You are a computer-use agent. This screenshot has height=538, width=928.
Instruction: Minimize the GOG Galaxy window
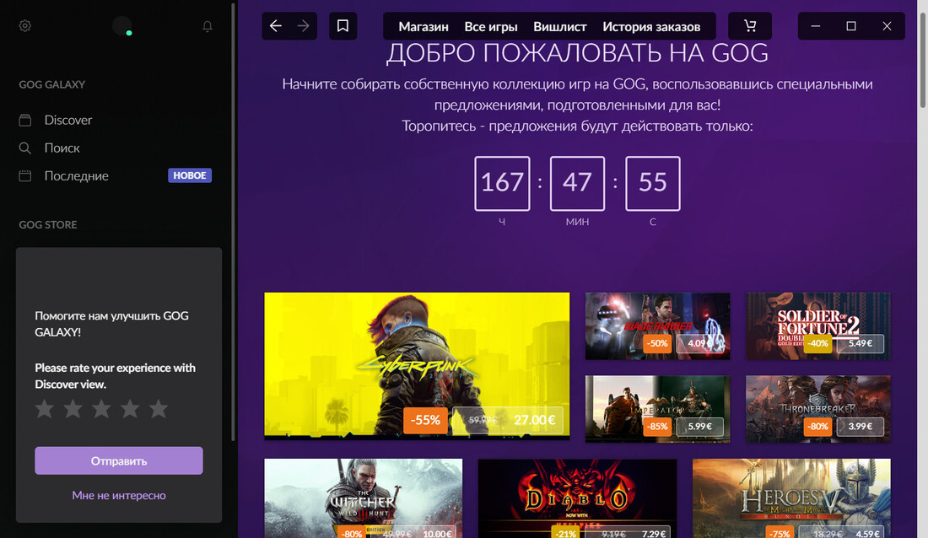tap(816, 26)
